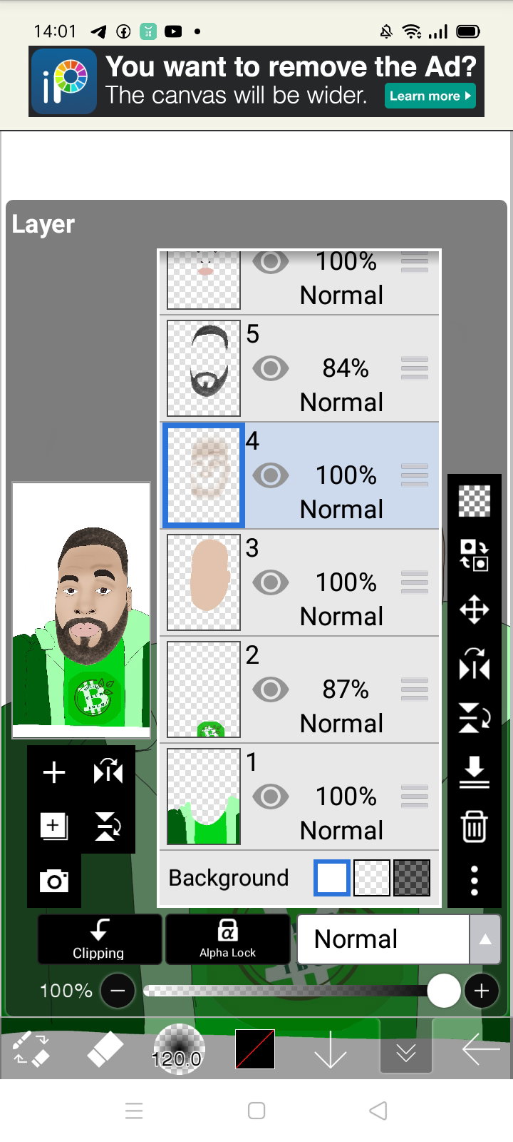Enable Clipping for the current layer
The width and height of the screenshot is (513, 1142).
click(x=100, y=939)
